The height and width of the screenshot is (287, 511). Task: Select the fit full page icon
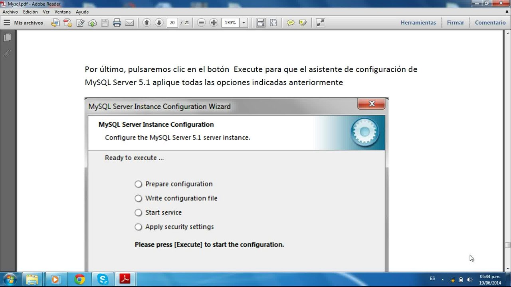point(273,23)
